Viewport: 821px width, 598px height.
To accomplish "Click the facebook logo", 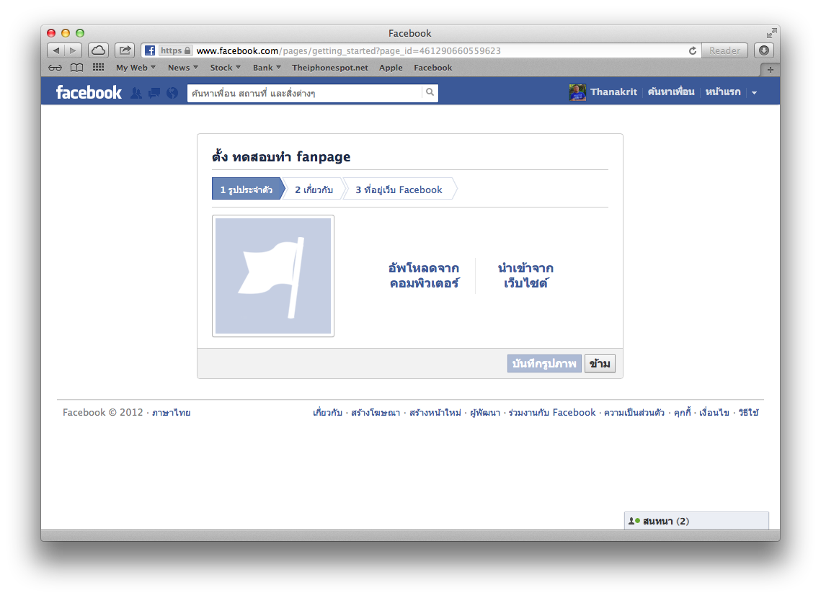I will click(89, 93).
